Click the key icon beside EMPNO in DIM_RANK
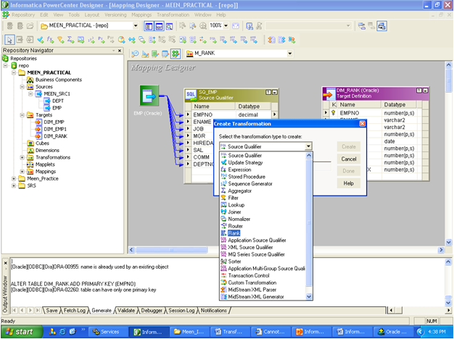The image size is (454, 339). tap(334, 113)
